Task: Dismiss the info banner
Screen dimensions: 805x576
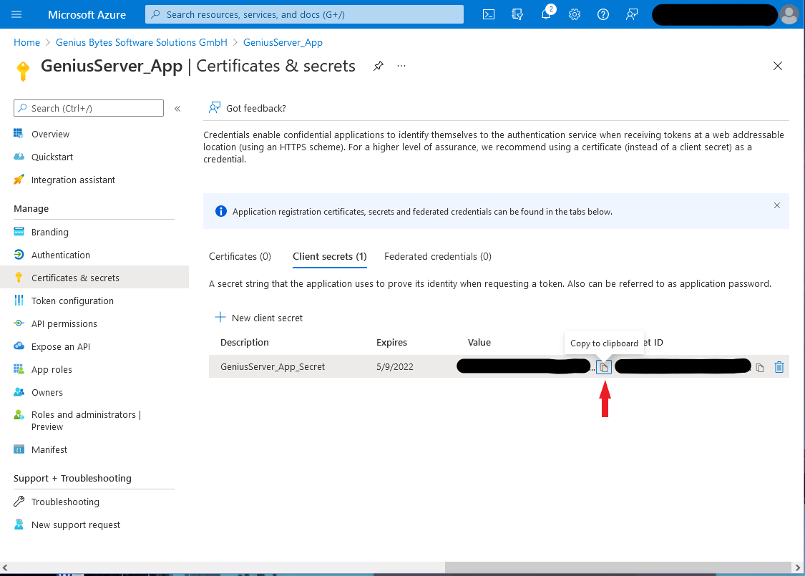Action: coord(777,205)
